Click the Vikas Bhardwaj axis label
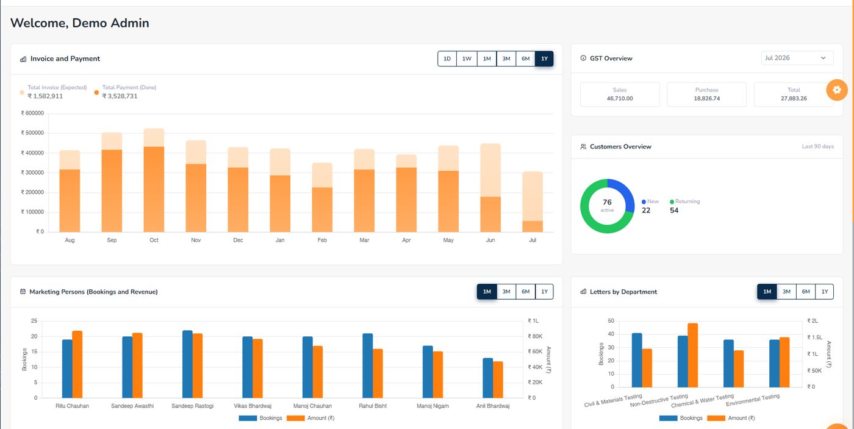Image resolution: width=854 pixels, height=429 pixels. [x=253, y=406]
